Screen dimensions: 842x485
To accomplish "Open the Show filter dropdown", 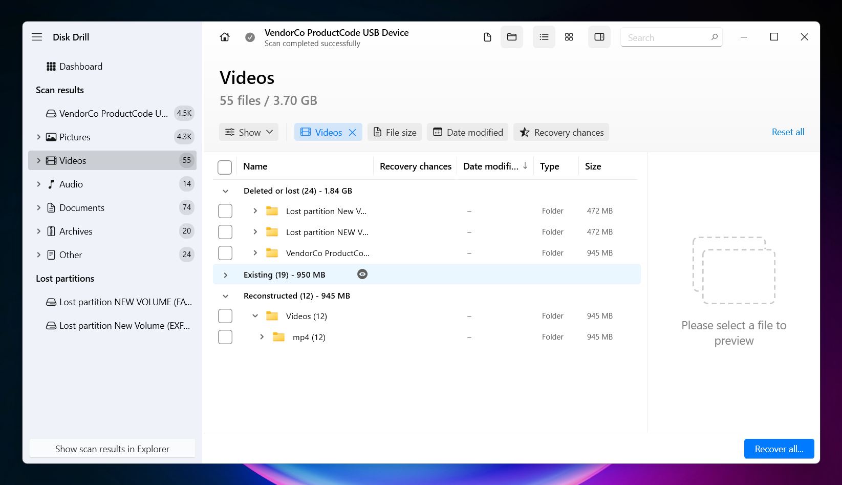I will coord(249,132).
